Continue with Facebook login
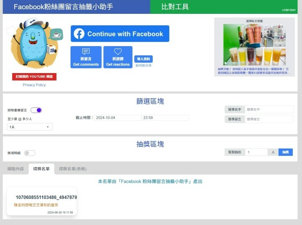The image size is (302, 225). pyautogui.click(x=120, y=34)
